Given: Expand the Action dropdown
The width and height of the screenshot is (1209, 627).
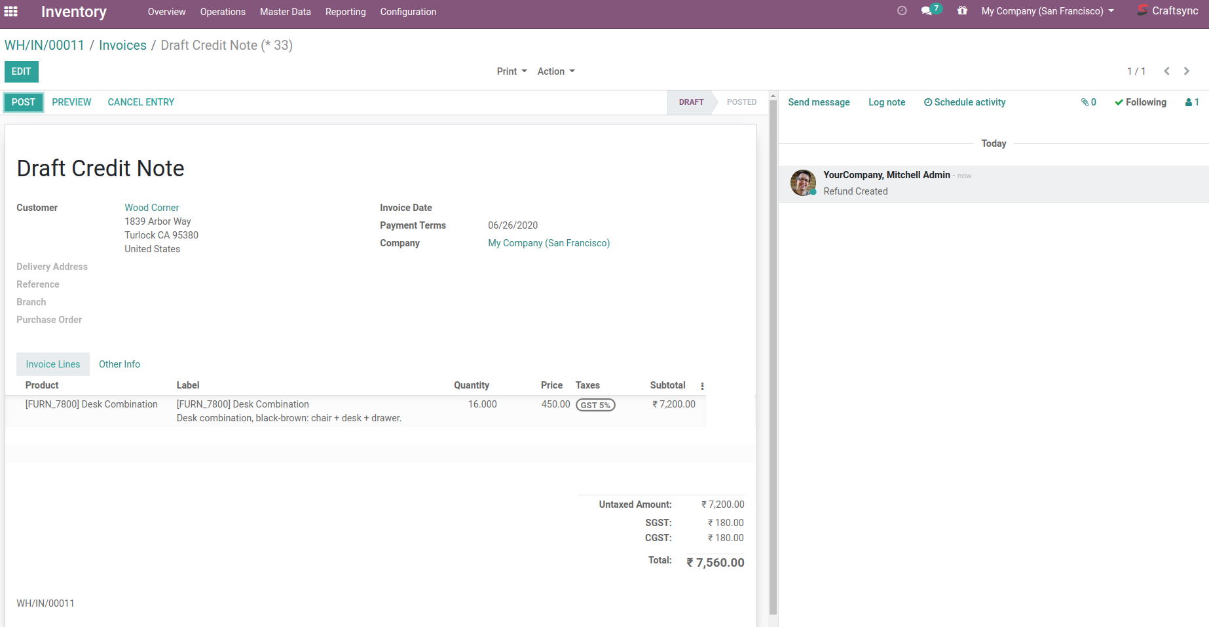Looking at the screenshot, I should 556,71.
